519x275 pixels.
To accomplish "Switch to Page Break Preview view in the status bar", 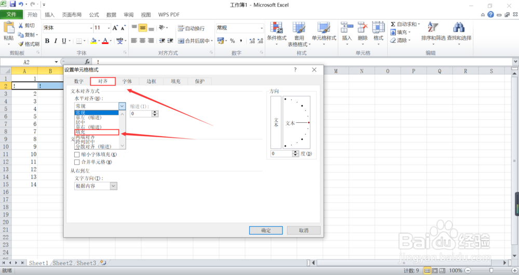I will click(x=442, y=271).
